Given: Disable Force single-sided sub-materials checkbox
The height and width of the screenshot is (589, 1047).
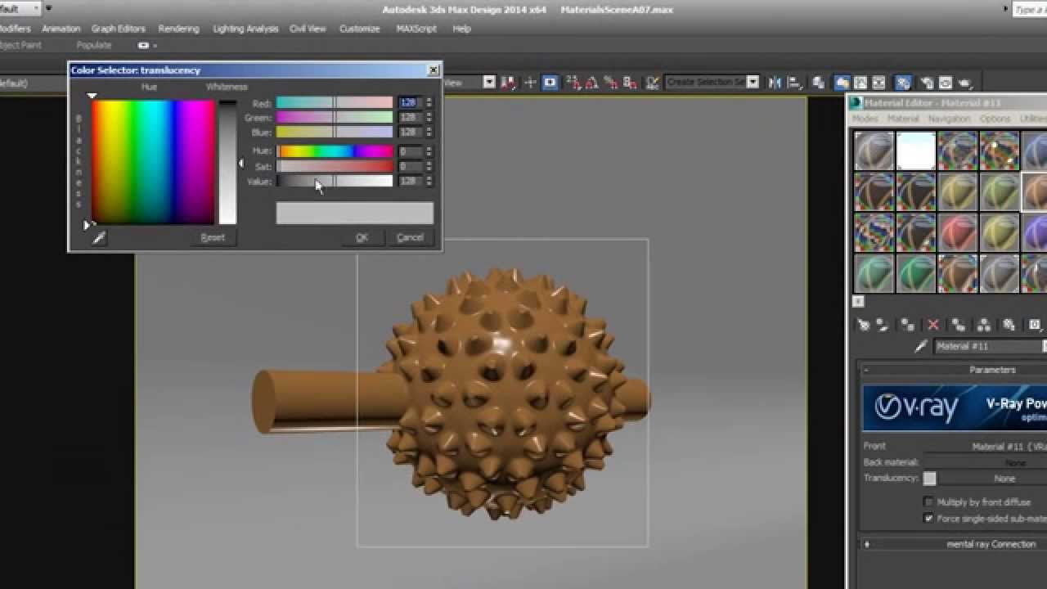Looking at the screenshot, I should [x=928, y=519].
